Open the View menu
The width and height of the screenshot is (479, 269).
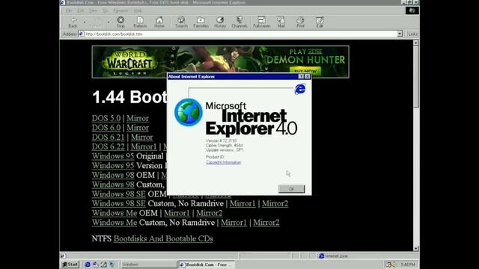click(93, 10)
